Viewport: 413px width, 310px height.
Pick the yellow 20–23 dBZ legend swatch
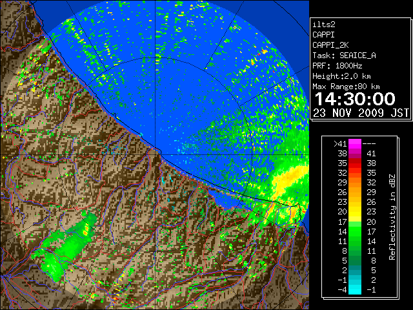(x=355, y=212)
